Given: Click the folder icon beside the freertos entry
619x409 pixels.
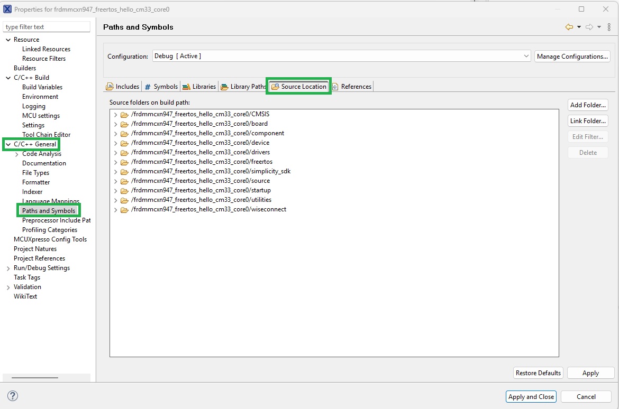Looking at the screenshot, I should pyautogui.click(x=124, y=161).
